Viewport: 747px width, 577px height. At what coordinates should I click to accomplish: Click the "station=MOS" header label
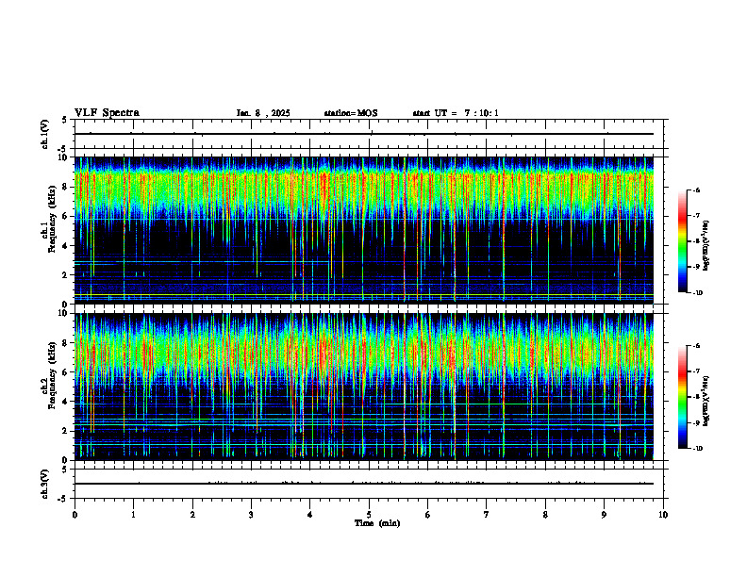pyautogui.click(x=351, y=113)
